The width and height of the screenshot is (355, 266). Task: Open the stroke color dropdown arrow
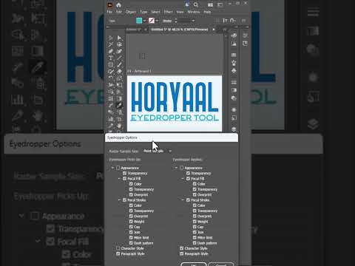(x=157, y=21)
